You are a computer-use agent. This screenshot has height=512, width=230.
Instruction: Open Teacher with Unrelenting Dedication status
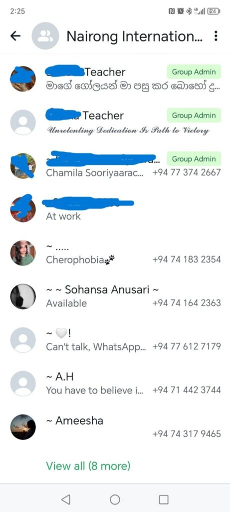click(115, 122)
